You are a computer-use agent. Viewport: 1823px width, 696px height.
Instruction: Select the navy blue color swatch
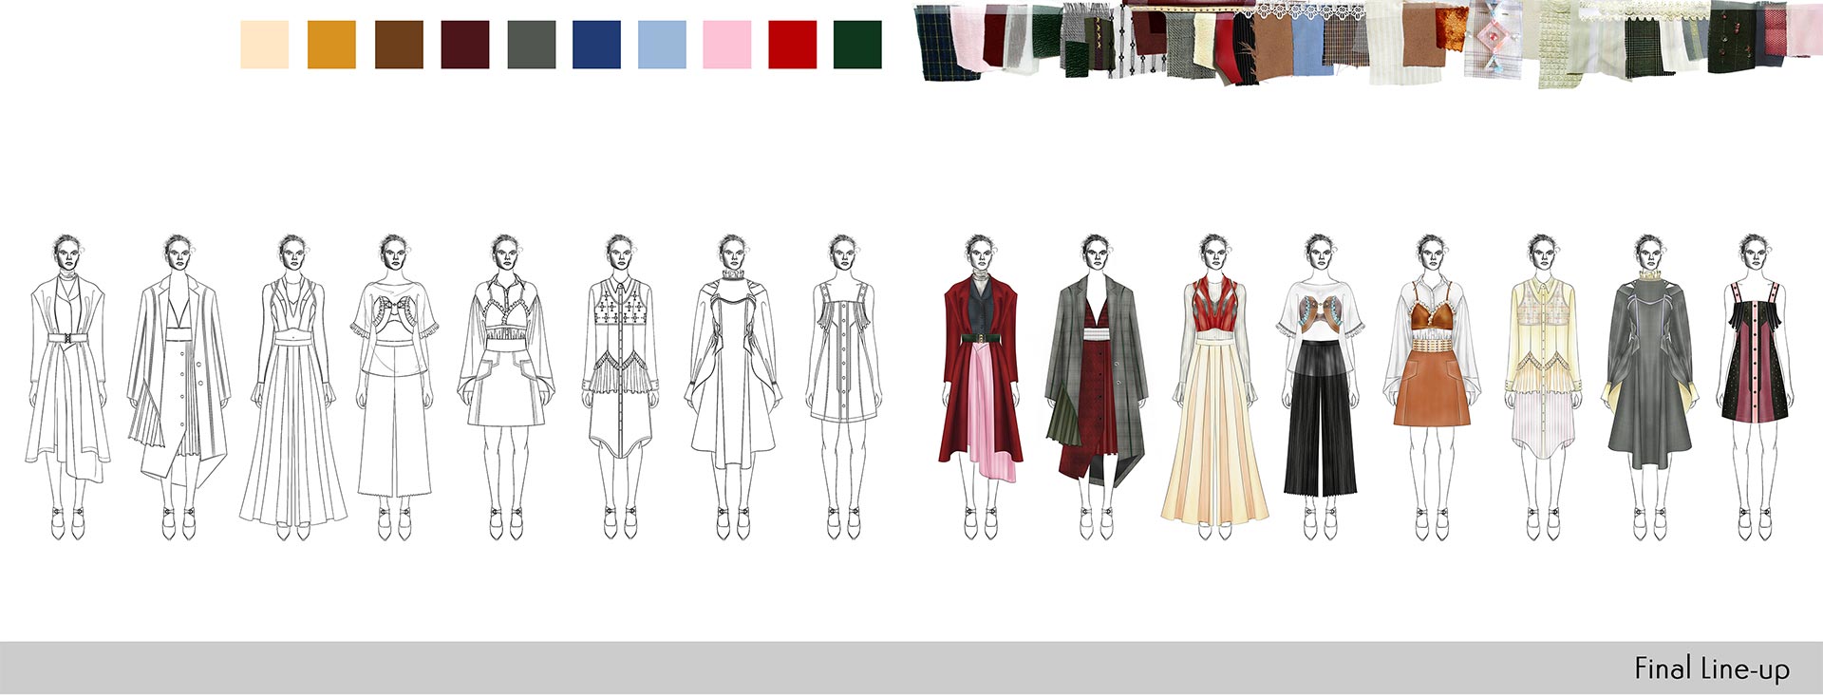(596, 45)
